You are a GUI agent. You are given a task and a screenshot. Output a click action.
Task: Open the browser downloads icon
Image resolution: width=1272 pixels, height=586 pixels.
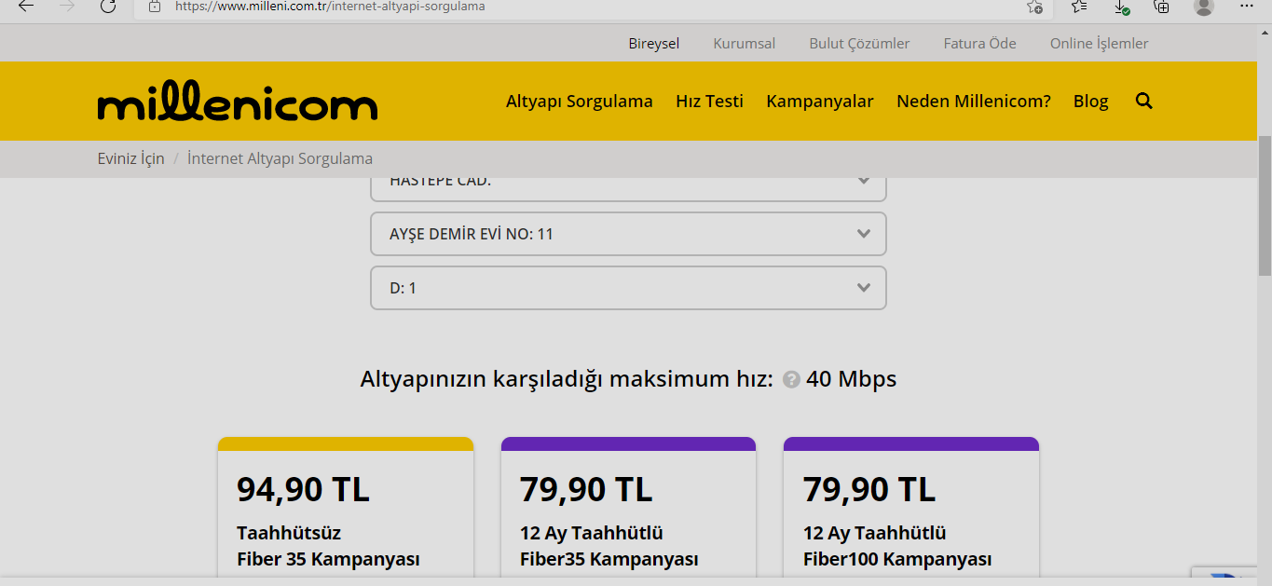(1121, 7)
